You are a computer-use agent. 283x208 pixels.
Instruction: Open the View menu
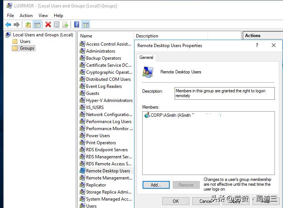(43, 16)
